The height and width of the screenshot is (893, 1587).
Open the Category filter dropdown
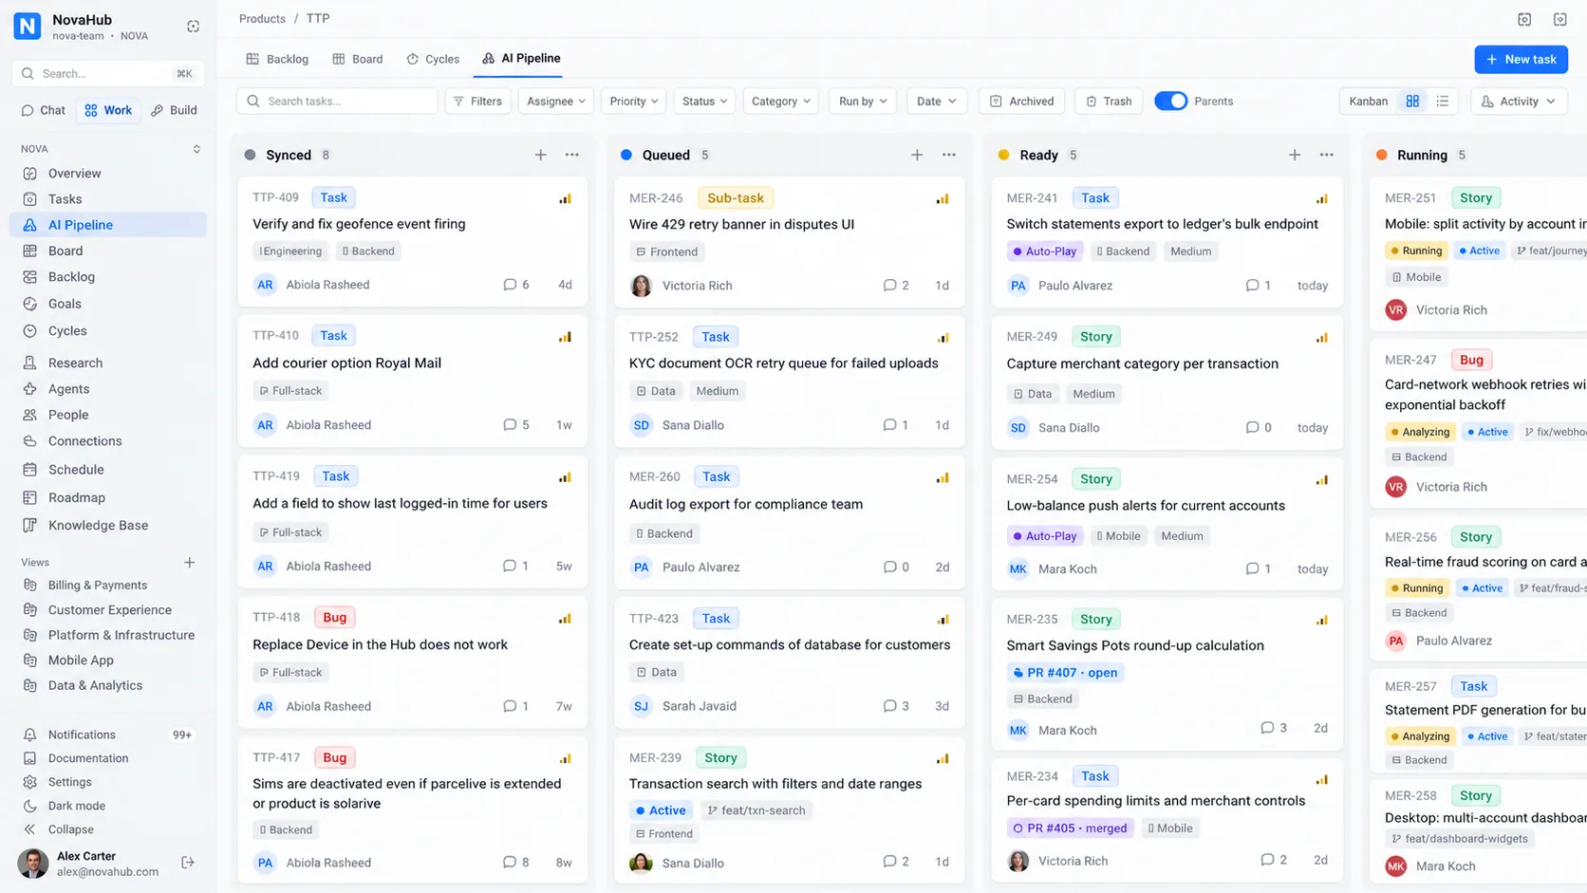781,102
